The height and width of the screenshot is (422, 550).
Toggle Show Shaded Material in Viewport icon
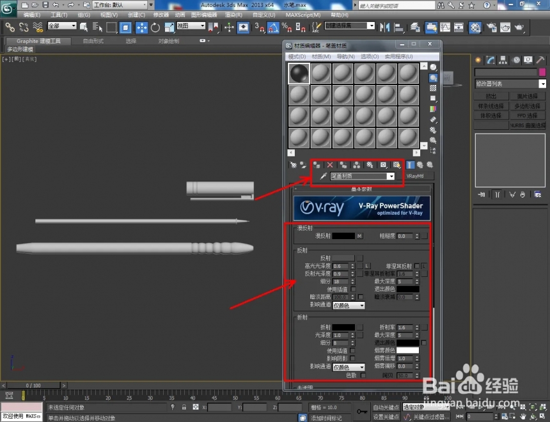397,165
